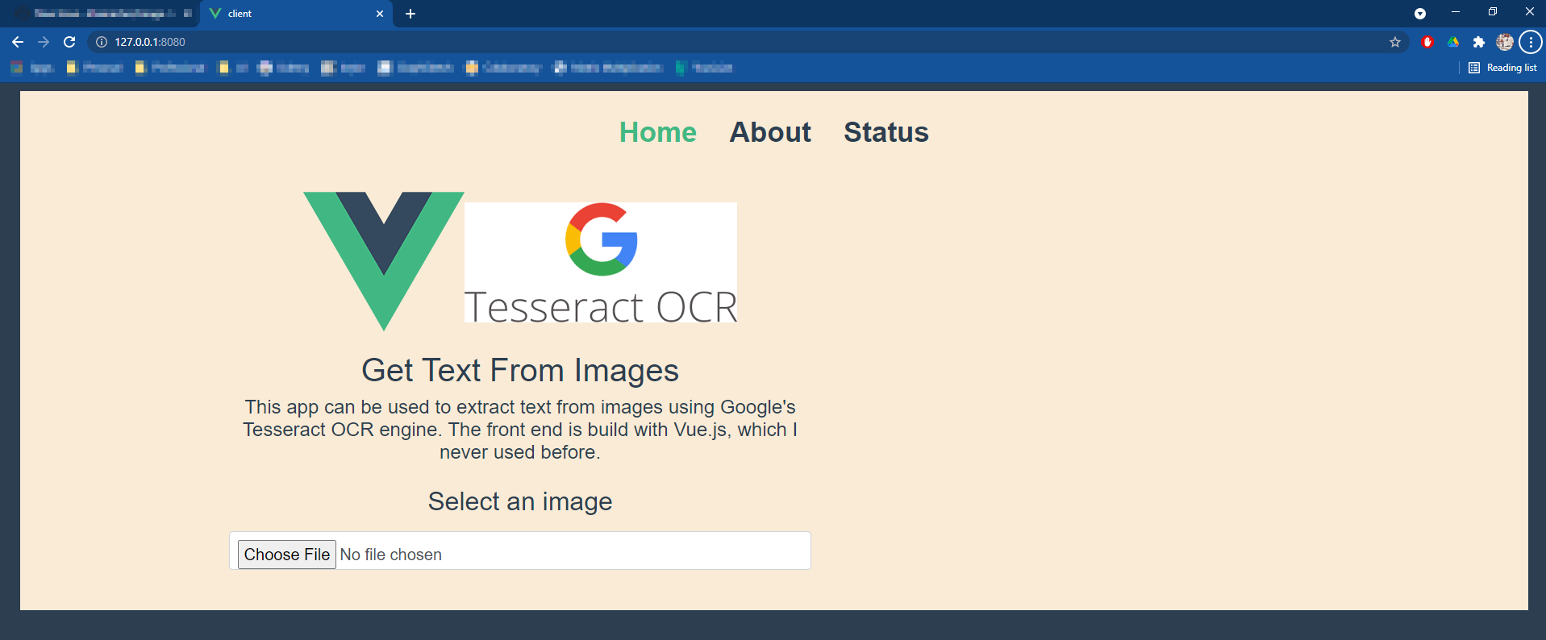Restore down the Chrome window
This screenshot has width=1546, height=640.
pyautogui.click(x=1493, y=12)
